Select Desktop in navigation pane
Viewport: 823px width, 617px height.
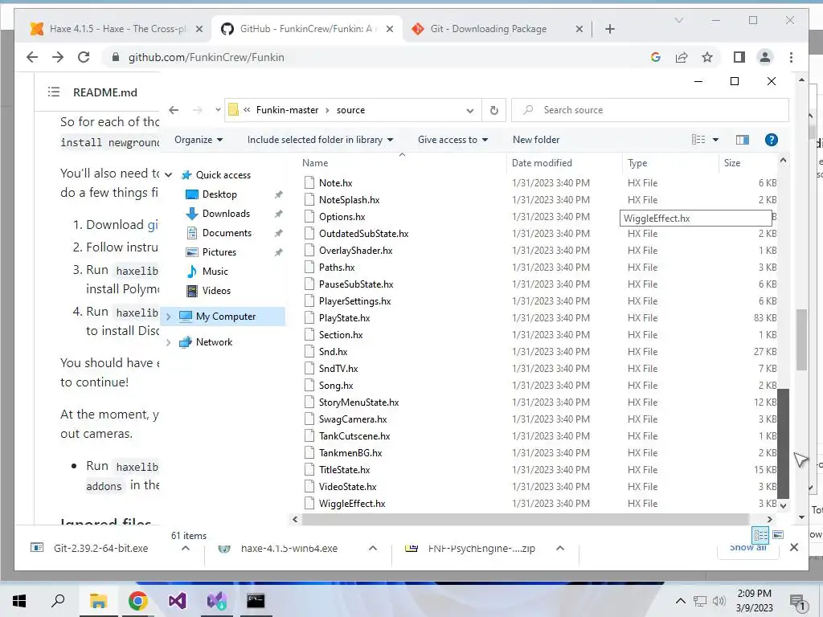pyautogui.click(x=219, y=194)
